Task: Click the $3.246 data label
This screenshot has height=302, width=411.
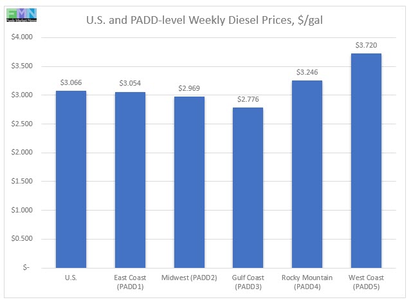Action: (306, 72)
